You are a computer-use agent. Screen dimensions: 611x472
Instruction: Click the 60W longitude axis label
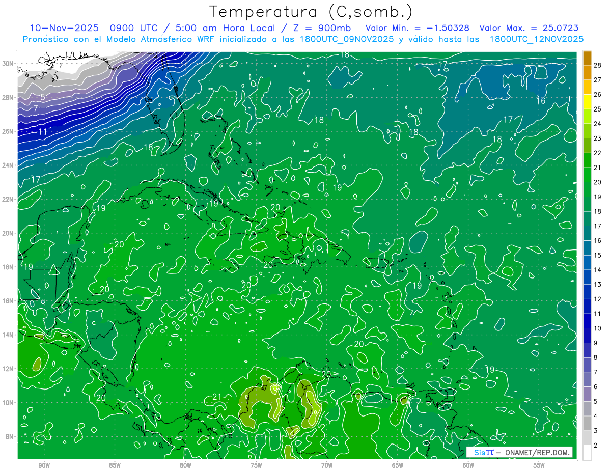tap(468, 465)
